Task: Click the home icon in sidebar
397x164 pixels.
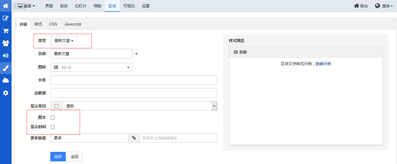Action: pyautogui.click(x=6, y=6)
